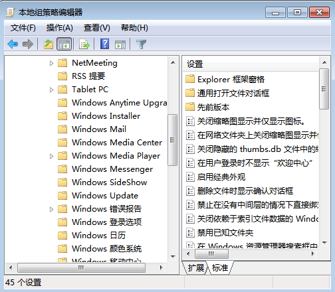The width and height of the screenshot is (335, 292).
Task: Go back with the blue left arrow
Action: tap(13, 44)
